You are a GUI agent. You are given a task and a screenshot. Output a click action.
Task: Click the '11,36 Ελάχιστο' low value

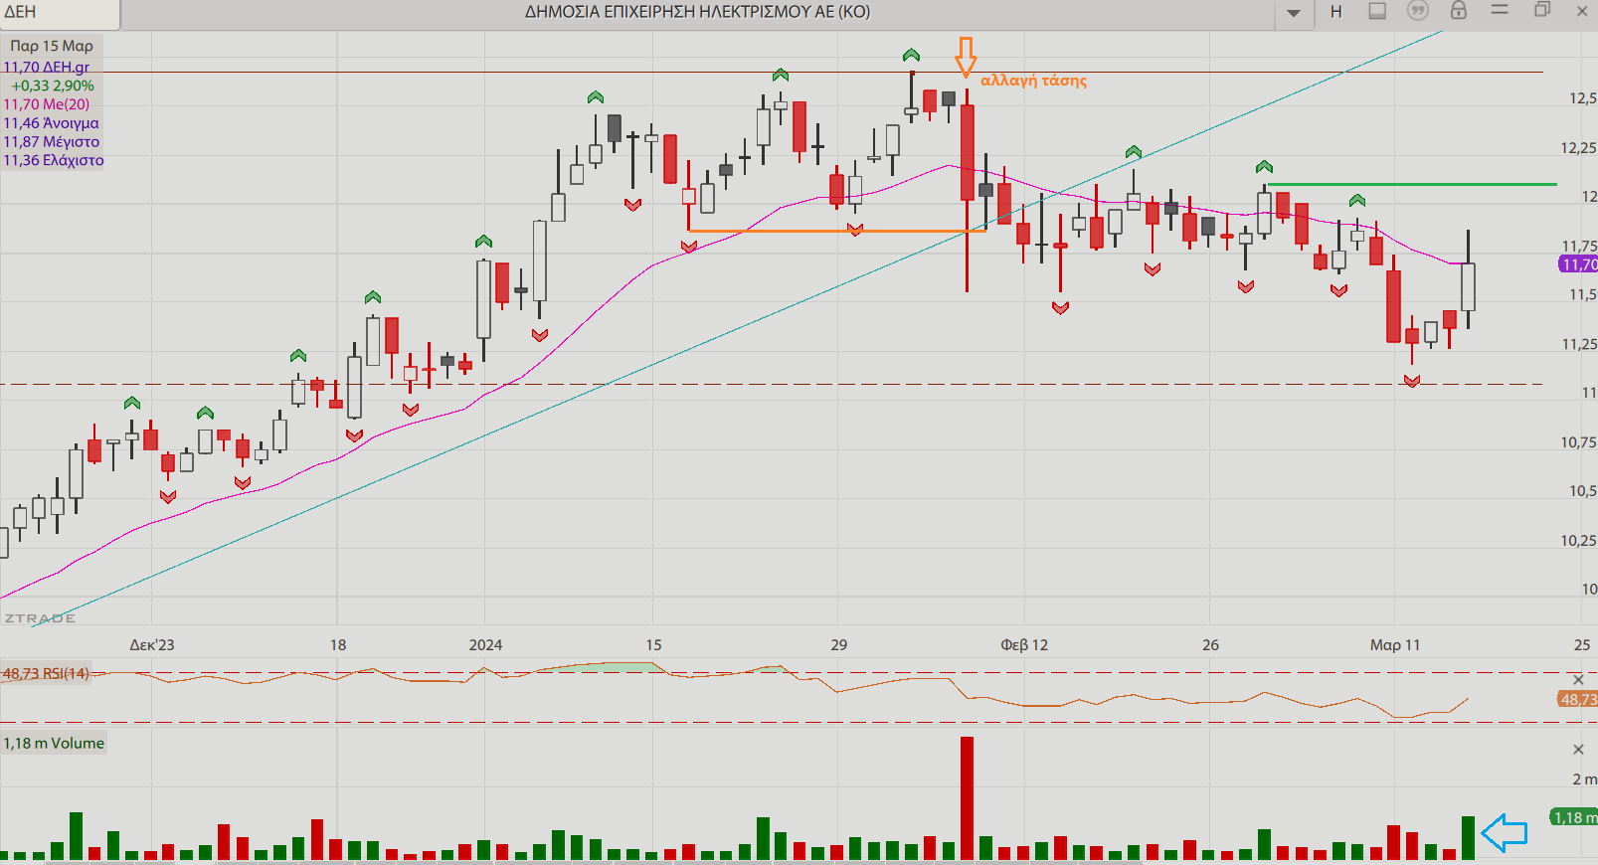[54, 160]
